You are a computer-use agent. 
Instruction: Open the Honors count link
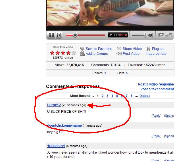click(105, 73)
